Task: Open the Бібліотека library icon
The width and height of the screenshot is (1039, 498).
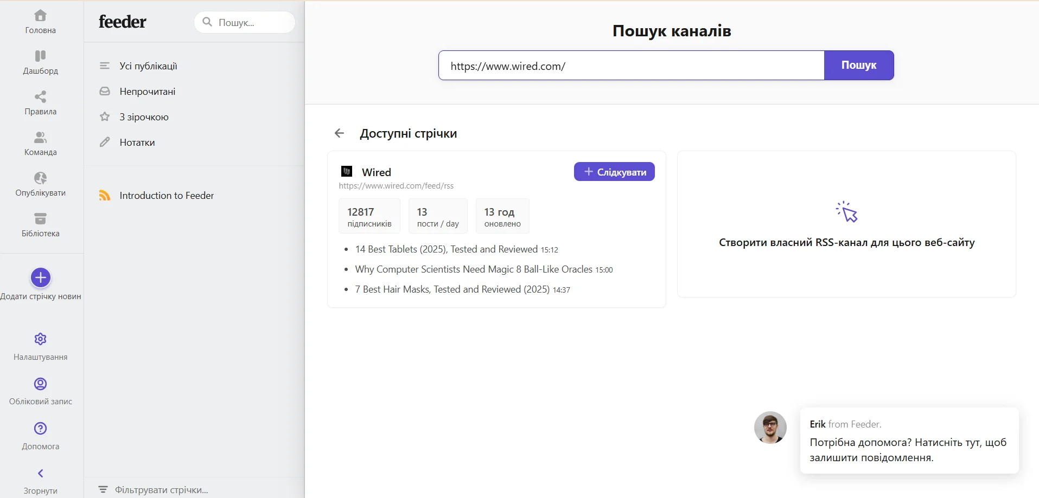Action: click(x=41, y=218)
